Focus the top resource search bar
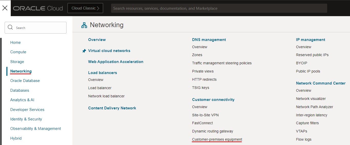The height and width of the screenshot is (145, 350). pos(219,8)
